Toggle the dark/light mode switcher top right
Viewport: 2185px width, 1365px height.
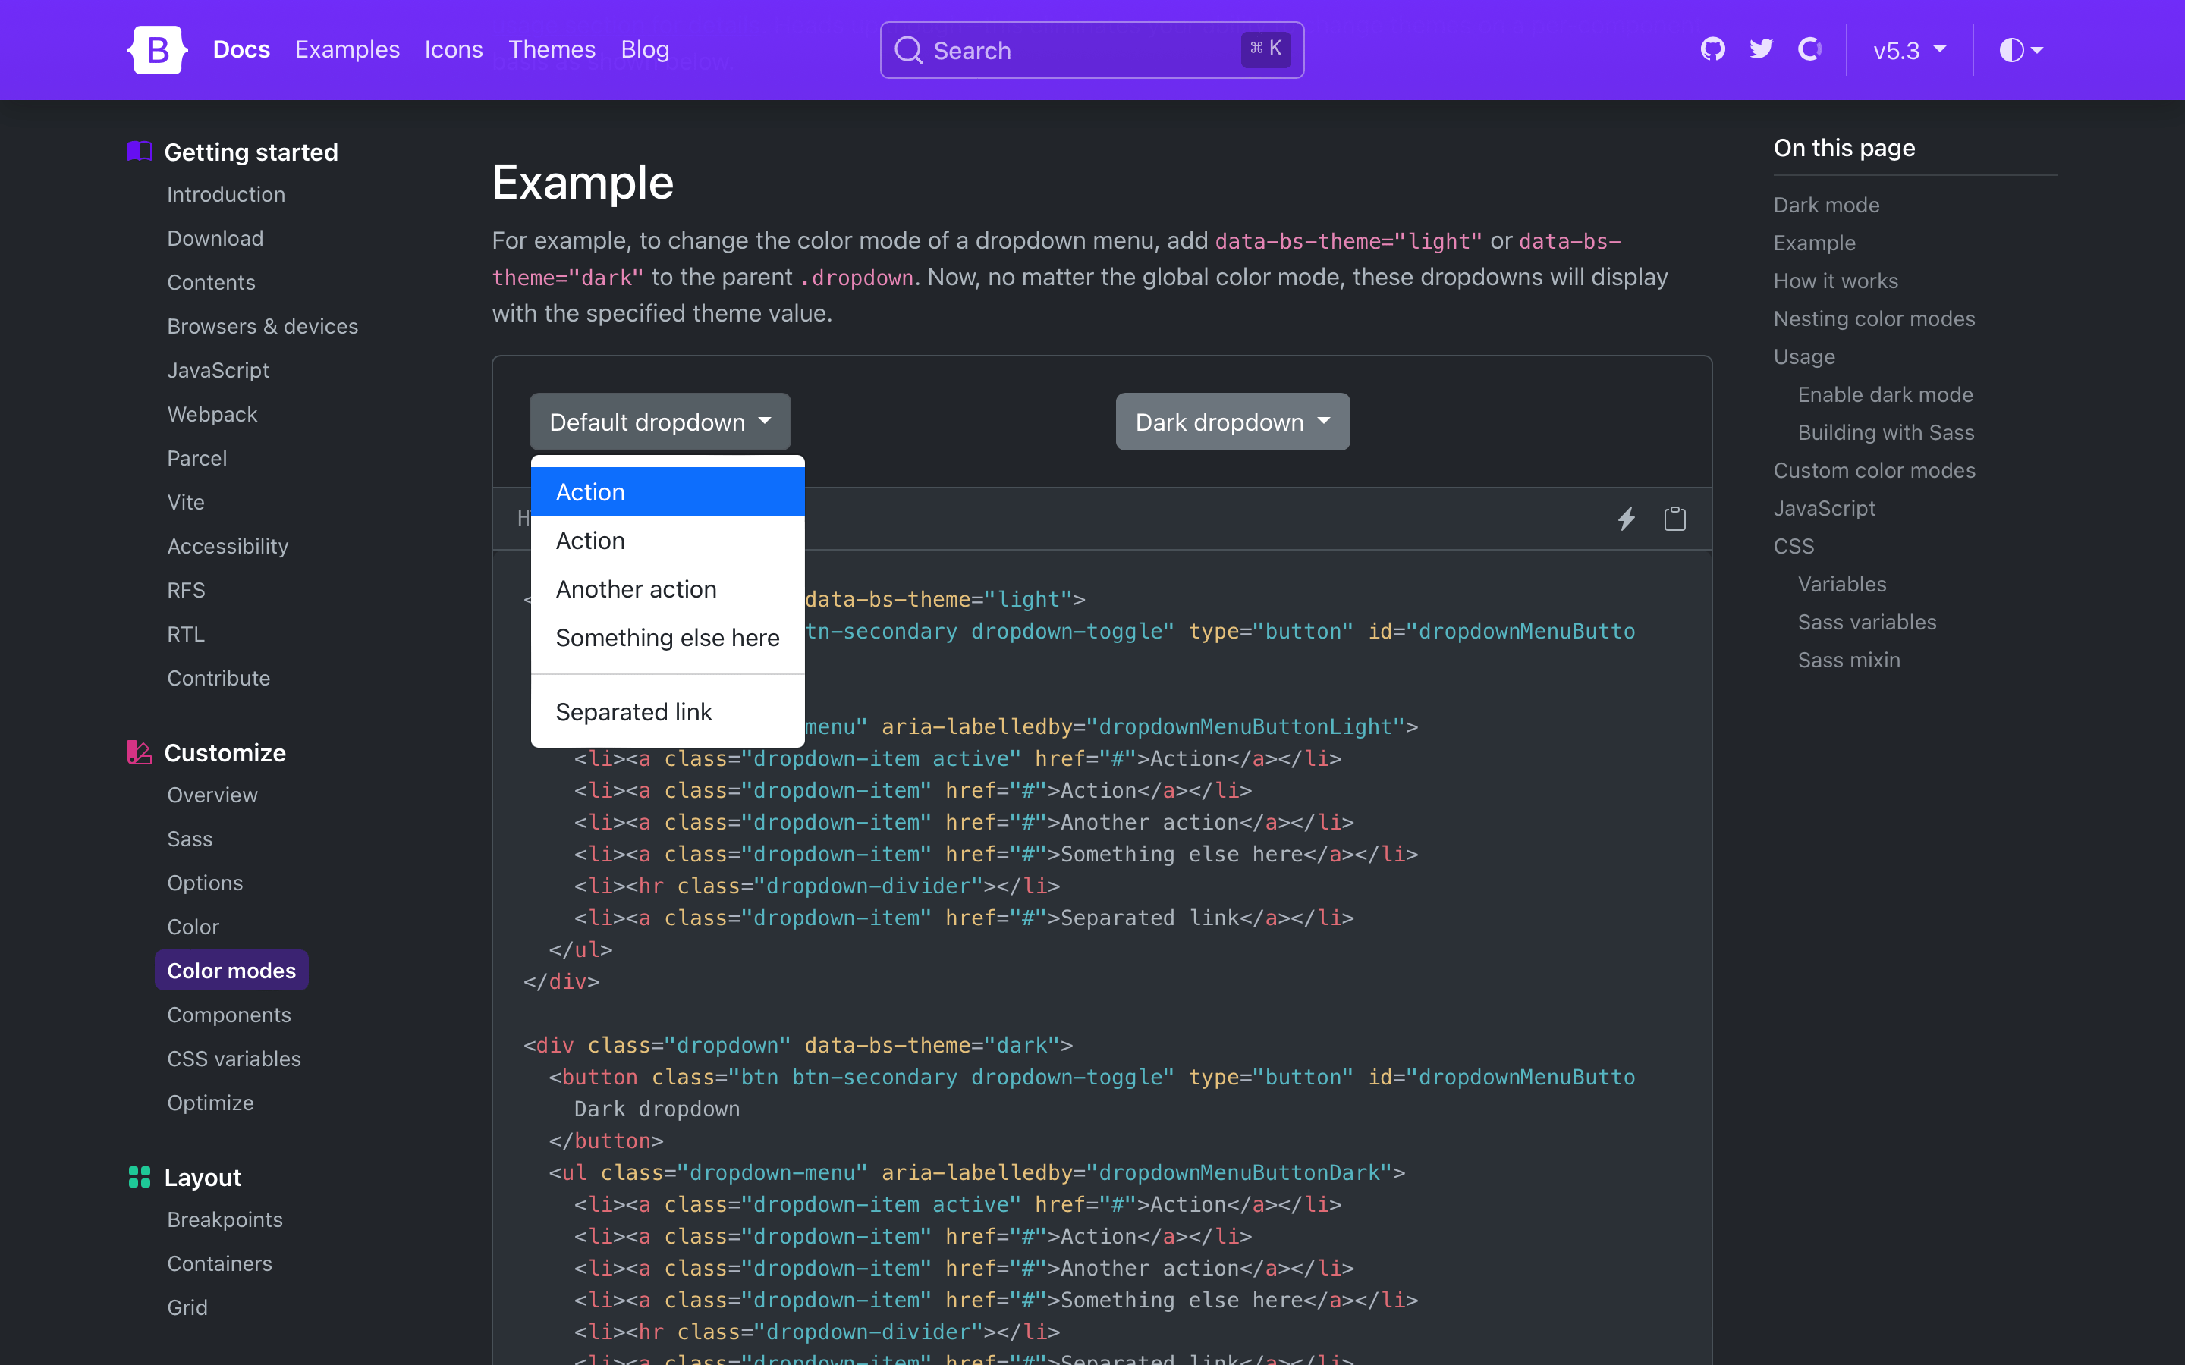2018,50
